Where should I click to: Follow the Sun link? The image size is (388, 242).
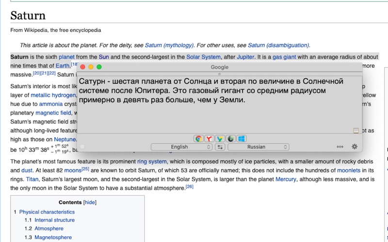coord(104,57)
